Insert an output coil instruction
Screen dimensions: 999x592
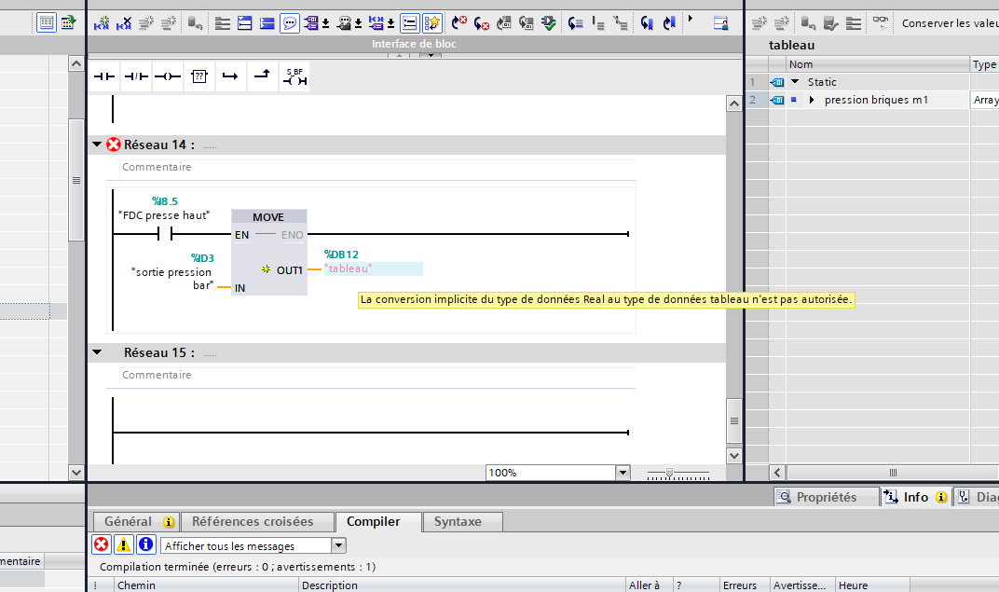click(167, 77)
